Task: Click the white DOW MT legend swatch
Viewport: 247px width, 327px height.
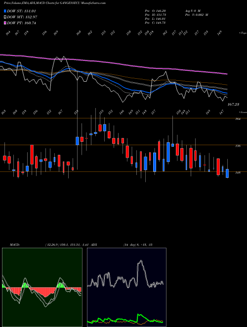Action: coord(5,17)
